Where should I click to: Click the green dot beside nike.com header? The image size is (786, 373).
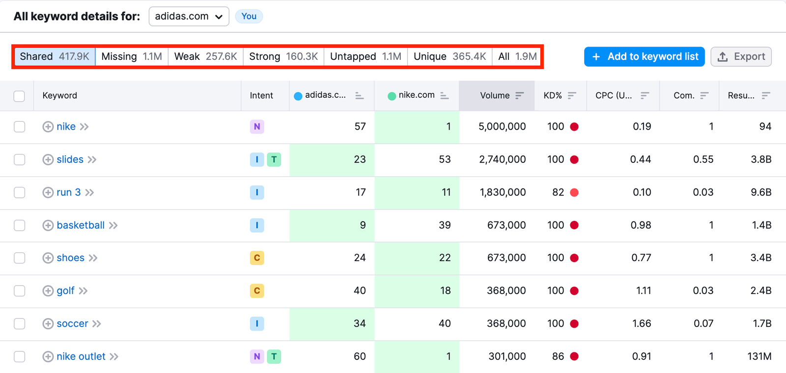pyautogui.click(x=392, y=96)
